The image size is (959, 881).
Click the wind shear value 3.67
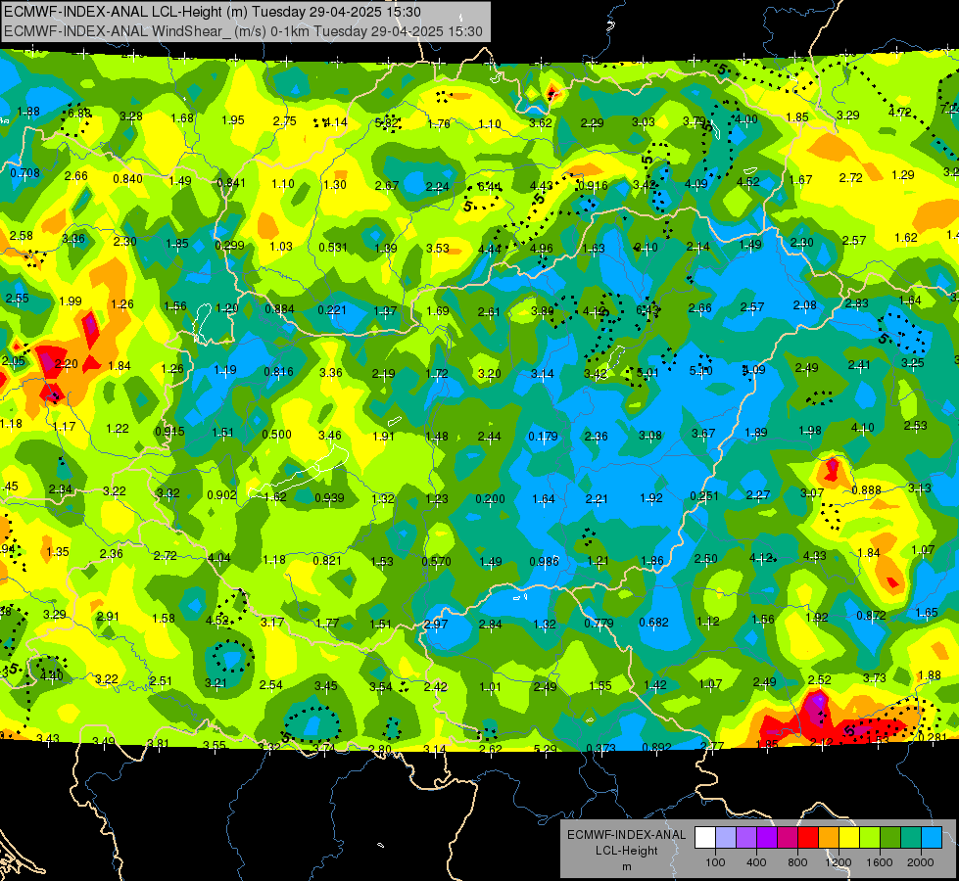(x=703, y=433)
